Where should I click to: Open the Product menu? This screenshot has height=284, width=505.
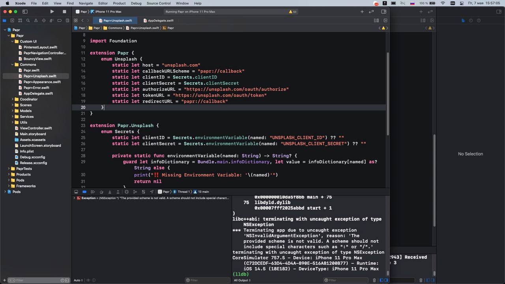[119, 3]
